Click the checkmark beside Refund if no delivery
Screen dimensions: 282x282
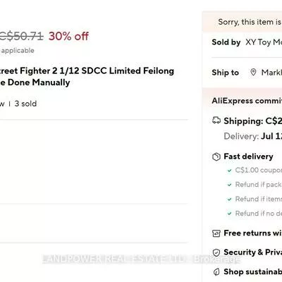[x=230, y=214]
